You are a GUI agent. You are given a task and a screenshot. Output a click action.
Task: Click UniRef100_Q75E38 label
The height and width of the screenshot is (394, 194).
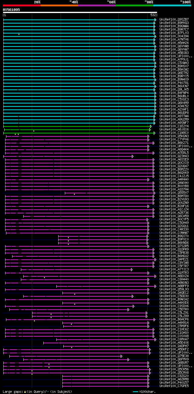174,356
